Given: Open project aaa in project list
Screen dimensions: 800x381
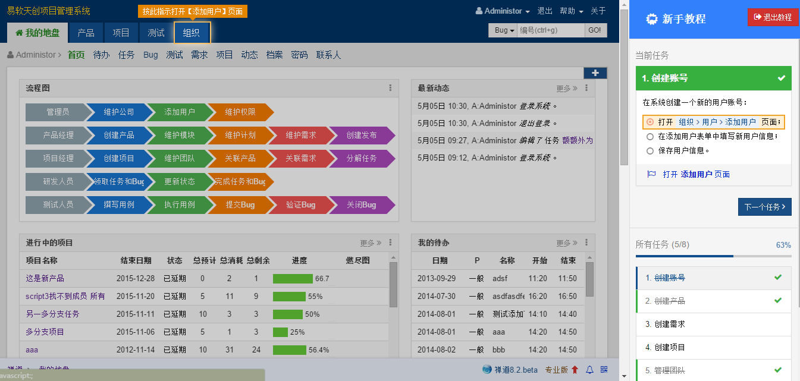Looking at the screenshot, I should click(32, 349).
